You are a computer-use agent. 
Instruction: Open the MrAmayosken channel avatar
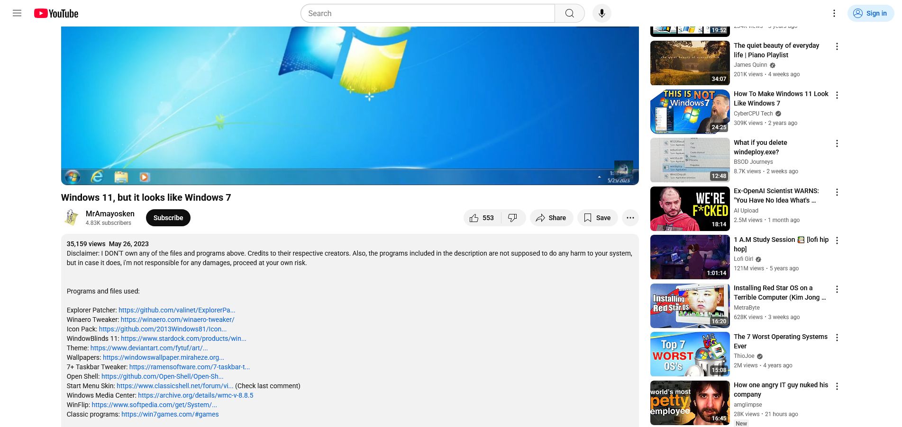pyautogui.click(x=71, y=218)
